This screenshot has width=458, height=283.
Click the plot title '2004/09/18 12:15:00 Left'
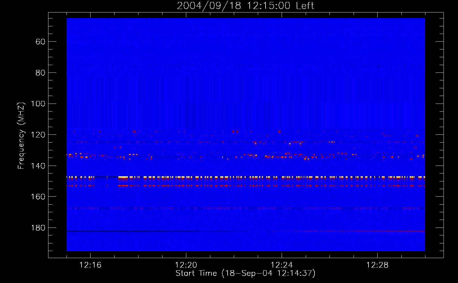click(x=245, y=6)
